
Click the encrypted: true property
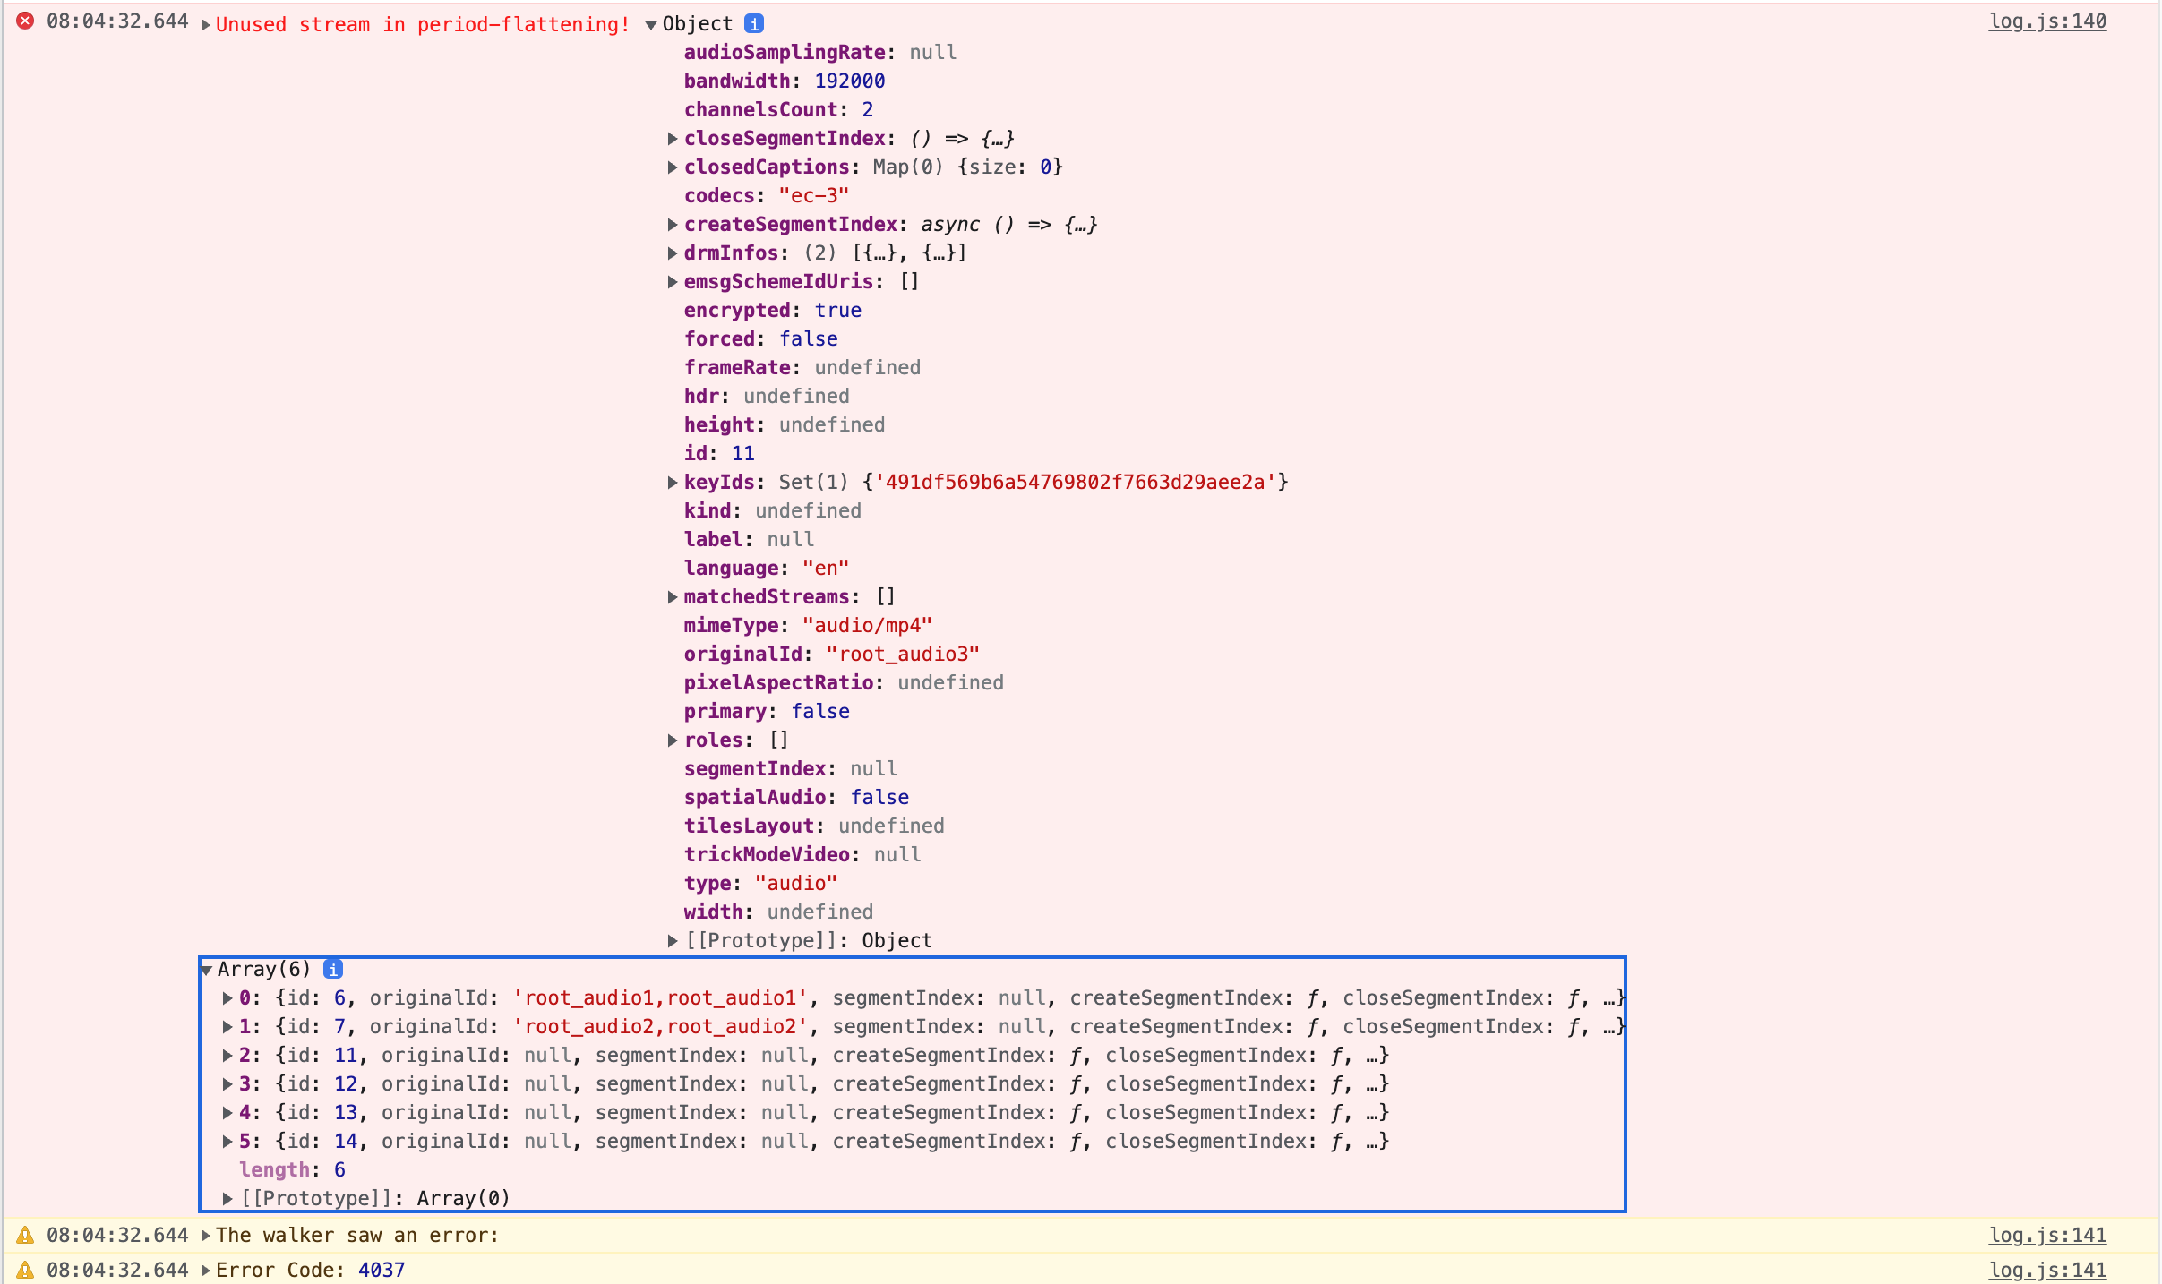click(x=773, y=311)
